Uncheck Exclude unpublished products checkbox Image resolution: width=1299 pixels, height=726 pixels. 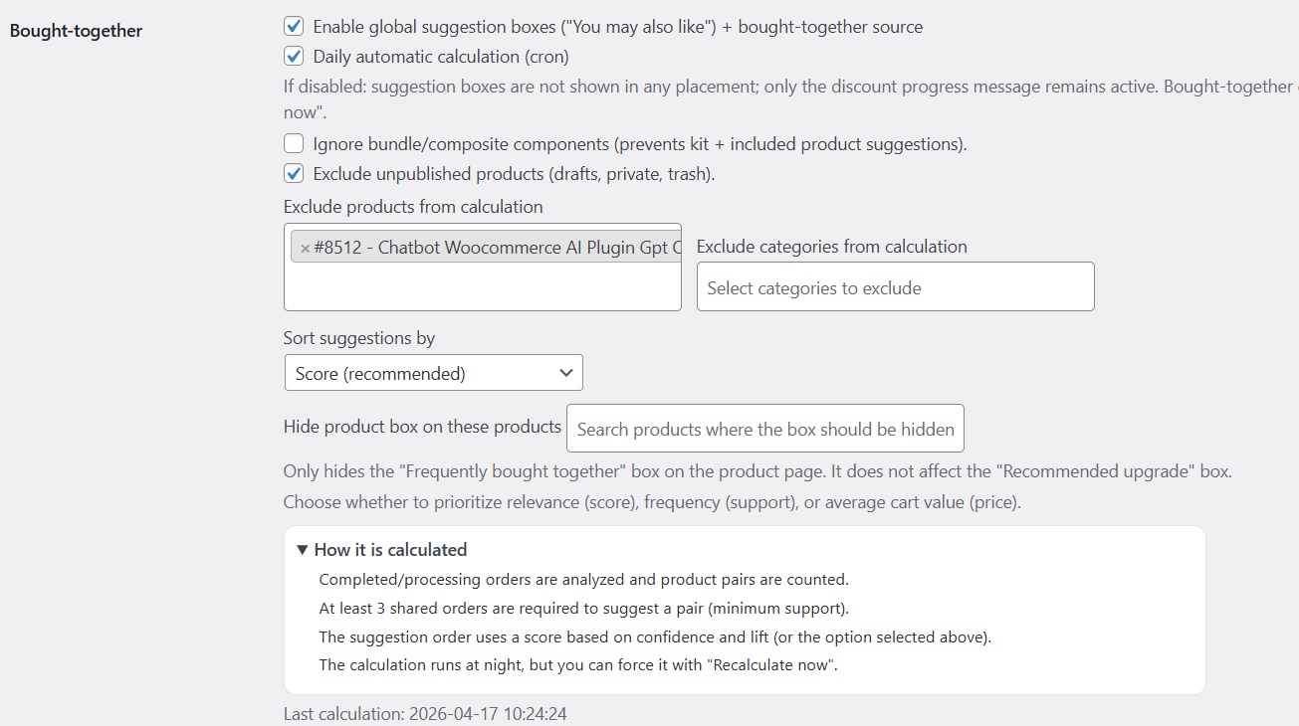coord(294,174)
